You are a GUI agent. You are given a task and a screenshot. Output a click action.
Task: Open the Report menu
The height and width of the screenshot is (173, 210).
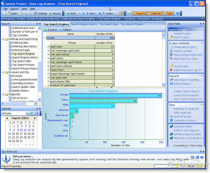coord(14,9)
